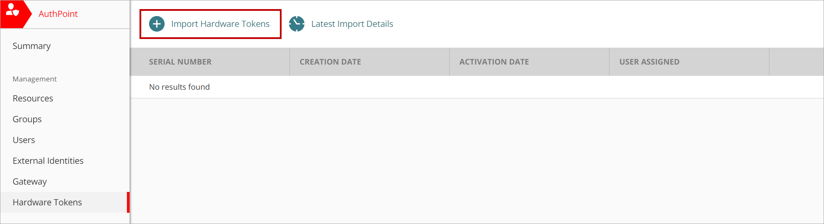Select Gateway in the sidebar
824x224 pixels.
tap(30, 182)
